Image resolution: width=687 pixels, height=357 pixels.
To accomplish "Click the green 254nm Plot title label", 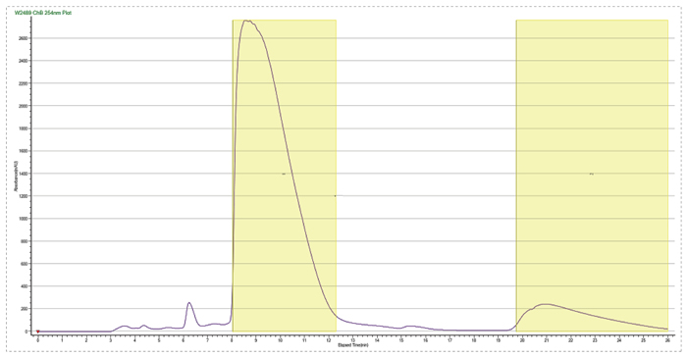I will (43, 13).
